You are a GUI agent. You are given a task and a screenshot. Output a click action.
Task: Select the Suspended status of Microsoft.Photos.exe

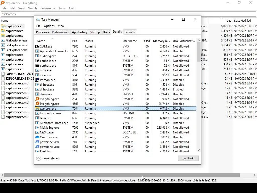92,123
